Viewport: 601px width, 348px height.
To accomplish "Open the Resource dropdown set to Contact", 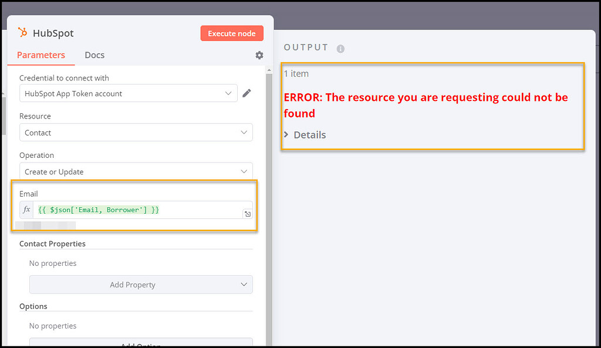I will (x=136, y=132).
